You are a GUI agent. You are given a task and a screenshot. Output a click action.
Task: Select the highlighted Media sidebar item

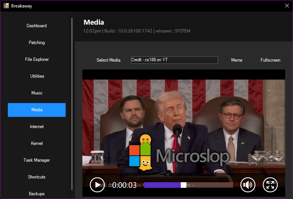pos(37,110)
